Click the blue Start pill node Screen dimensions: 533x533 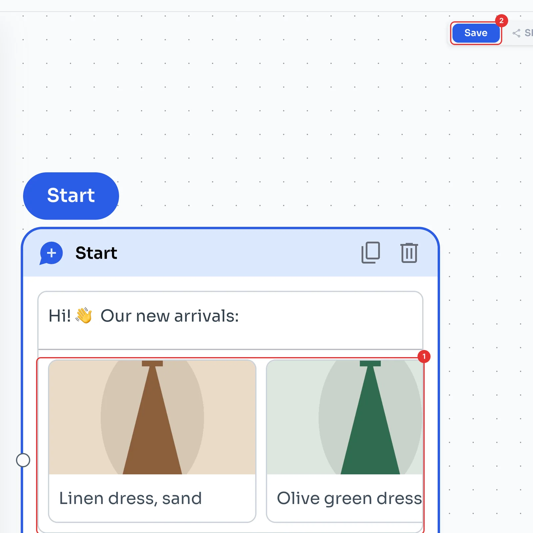coord(71,196)
